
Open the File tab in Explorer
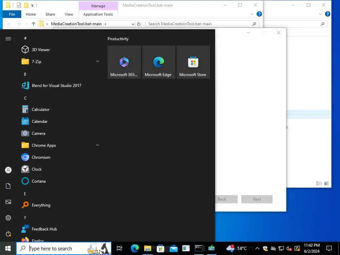tap(12, 14)
